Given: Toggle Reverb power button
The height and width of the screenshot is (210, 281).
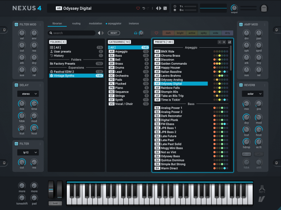Looking at the screenshot, I should coord(241,85).
